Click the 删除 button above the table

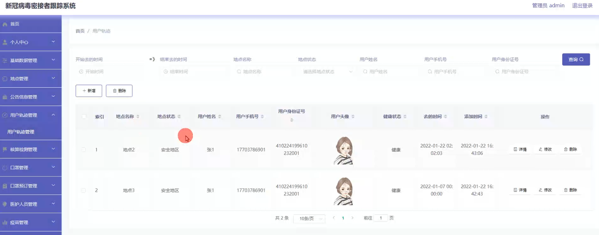click(x=119, y=91)
